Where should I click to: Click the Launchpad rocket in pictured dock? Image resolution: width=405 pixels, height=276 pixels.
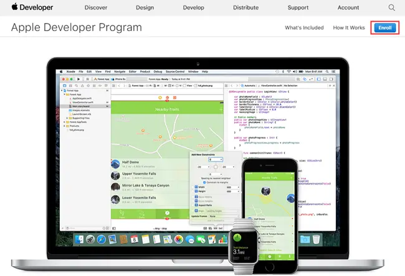click(x=90, y=239)
